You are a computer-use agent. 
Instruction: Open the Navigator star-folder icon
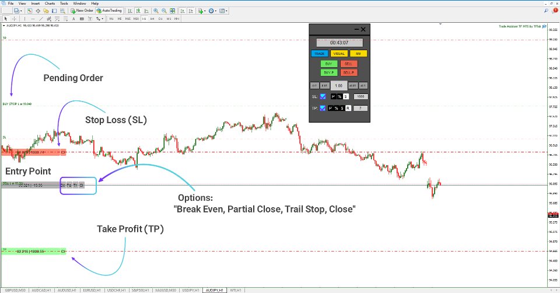point(45,11)
